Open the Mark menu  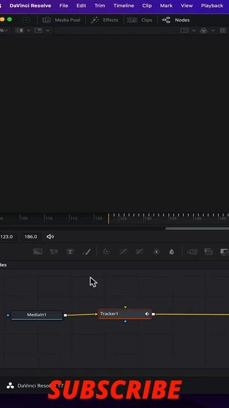pyautogui.click(x=166, y=6)
